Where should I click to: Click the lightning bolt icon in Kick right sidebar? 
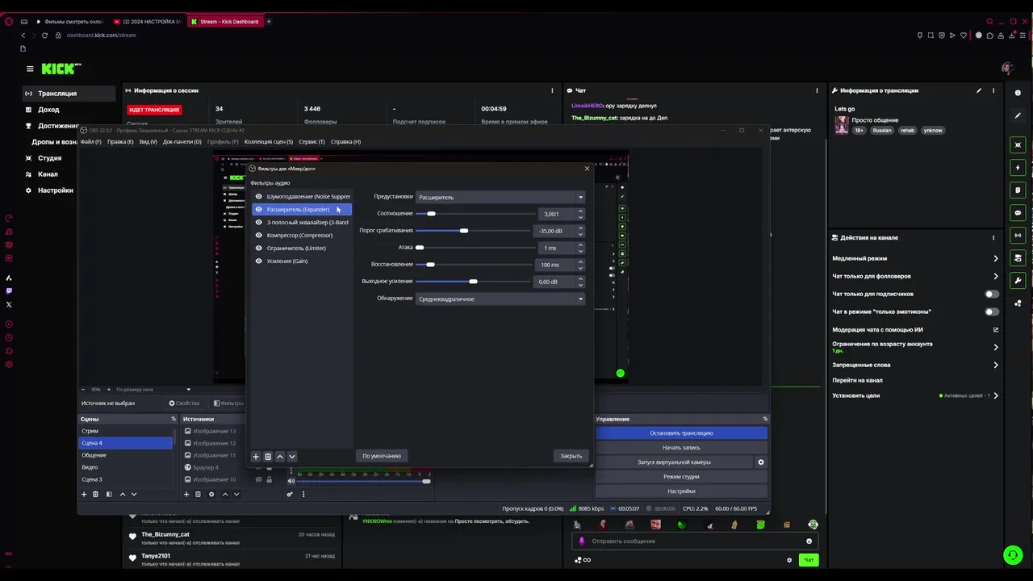(x=1018, y=168)
